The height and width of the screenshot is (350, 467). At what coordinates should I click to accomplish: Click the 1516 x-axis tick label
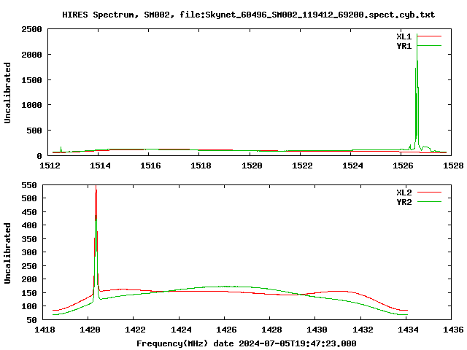click(150, 166)
